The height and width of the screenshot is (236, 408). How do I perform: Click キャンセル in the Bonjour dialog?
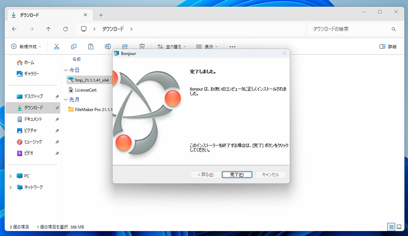271,174
